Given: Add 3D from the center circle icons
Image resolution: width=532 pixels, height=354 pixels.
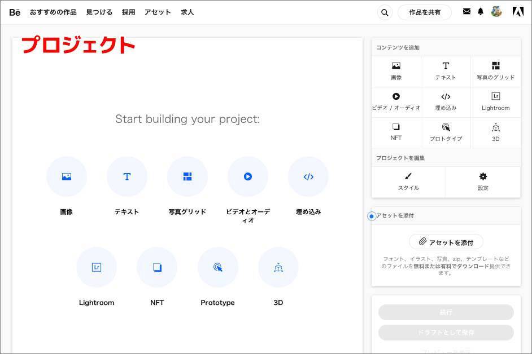Looking at the screenshot, I should 278,267.
